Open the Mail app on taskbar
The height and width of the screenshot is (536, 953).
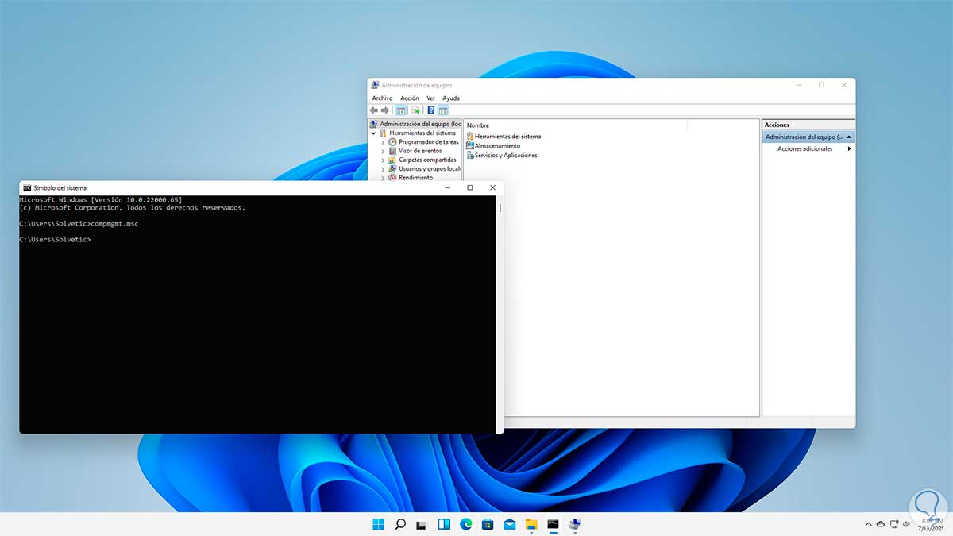coord(509,524)
